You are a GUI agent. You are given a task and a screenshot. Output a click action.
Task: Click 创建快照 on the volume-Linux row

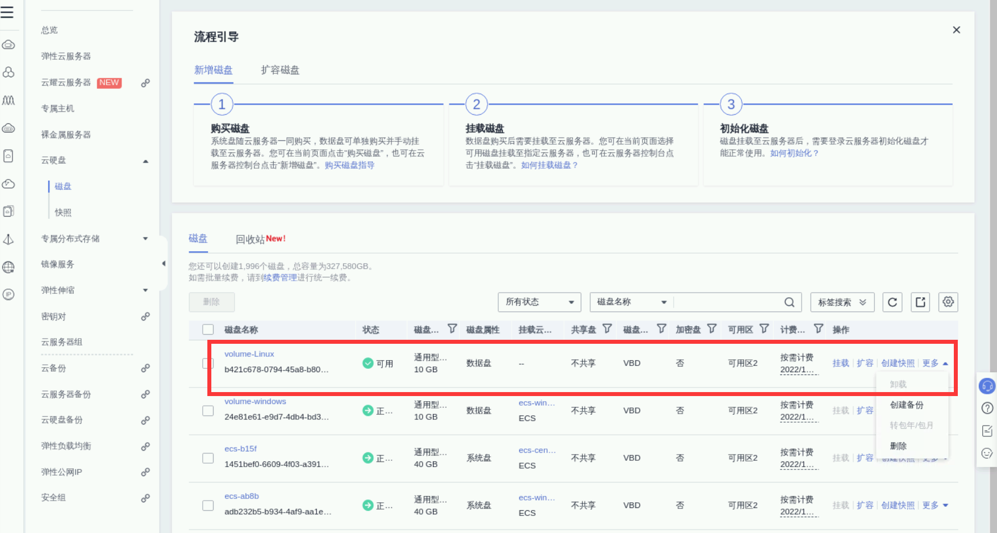(x=898, y=364)
